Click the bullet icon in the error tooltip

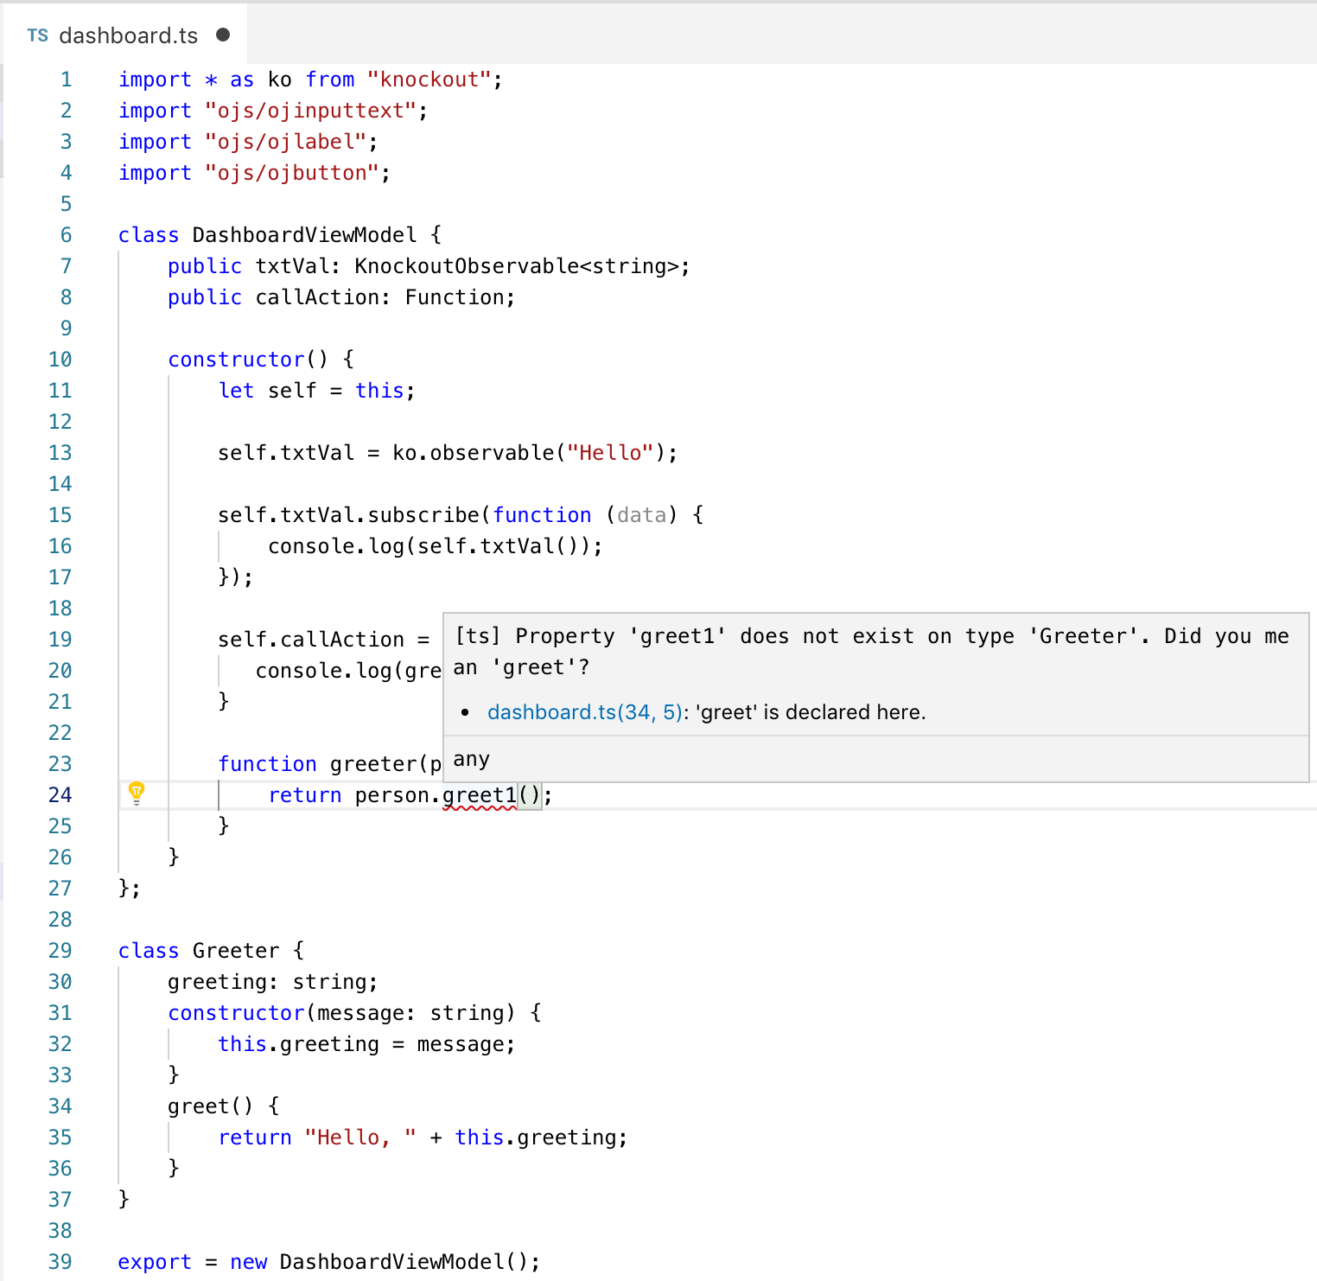coord(465,711)
